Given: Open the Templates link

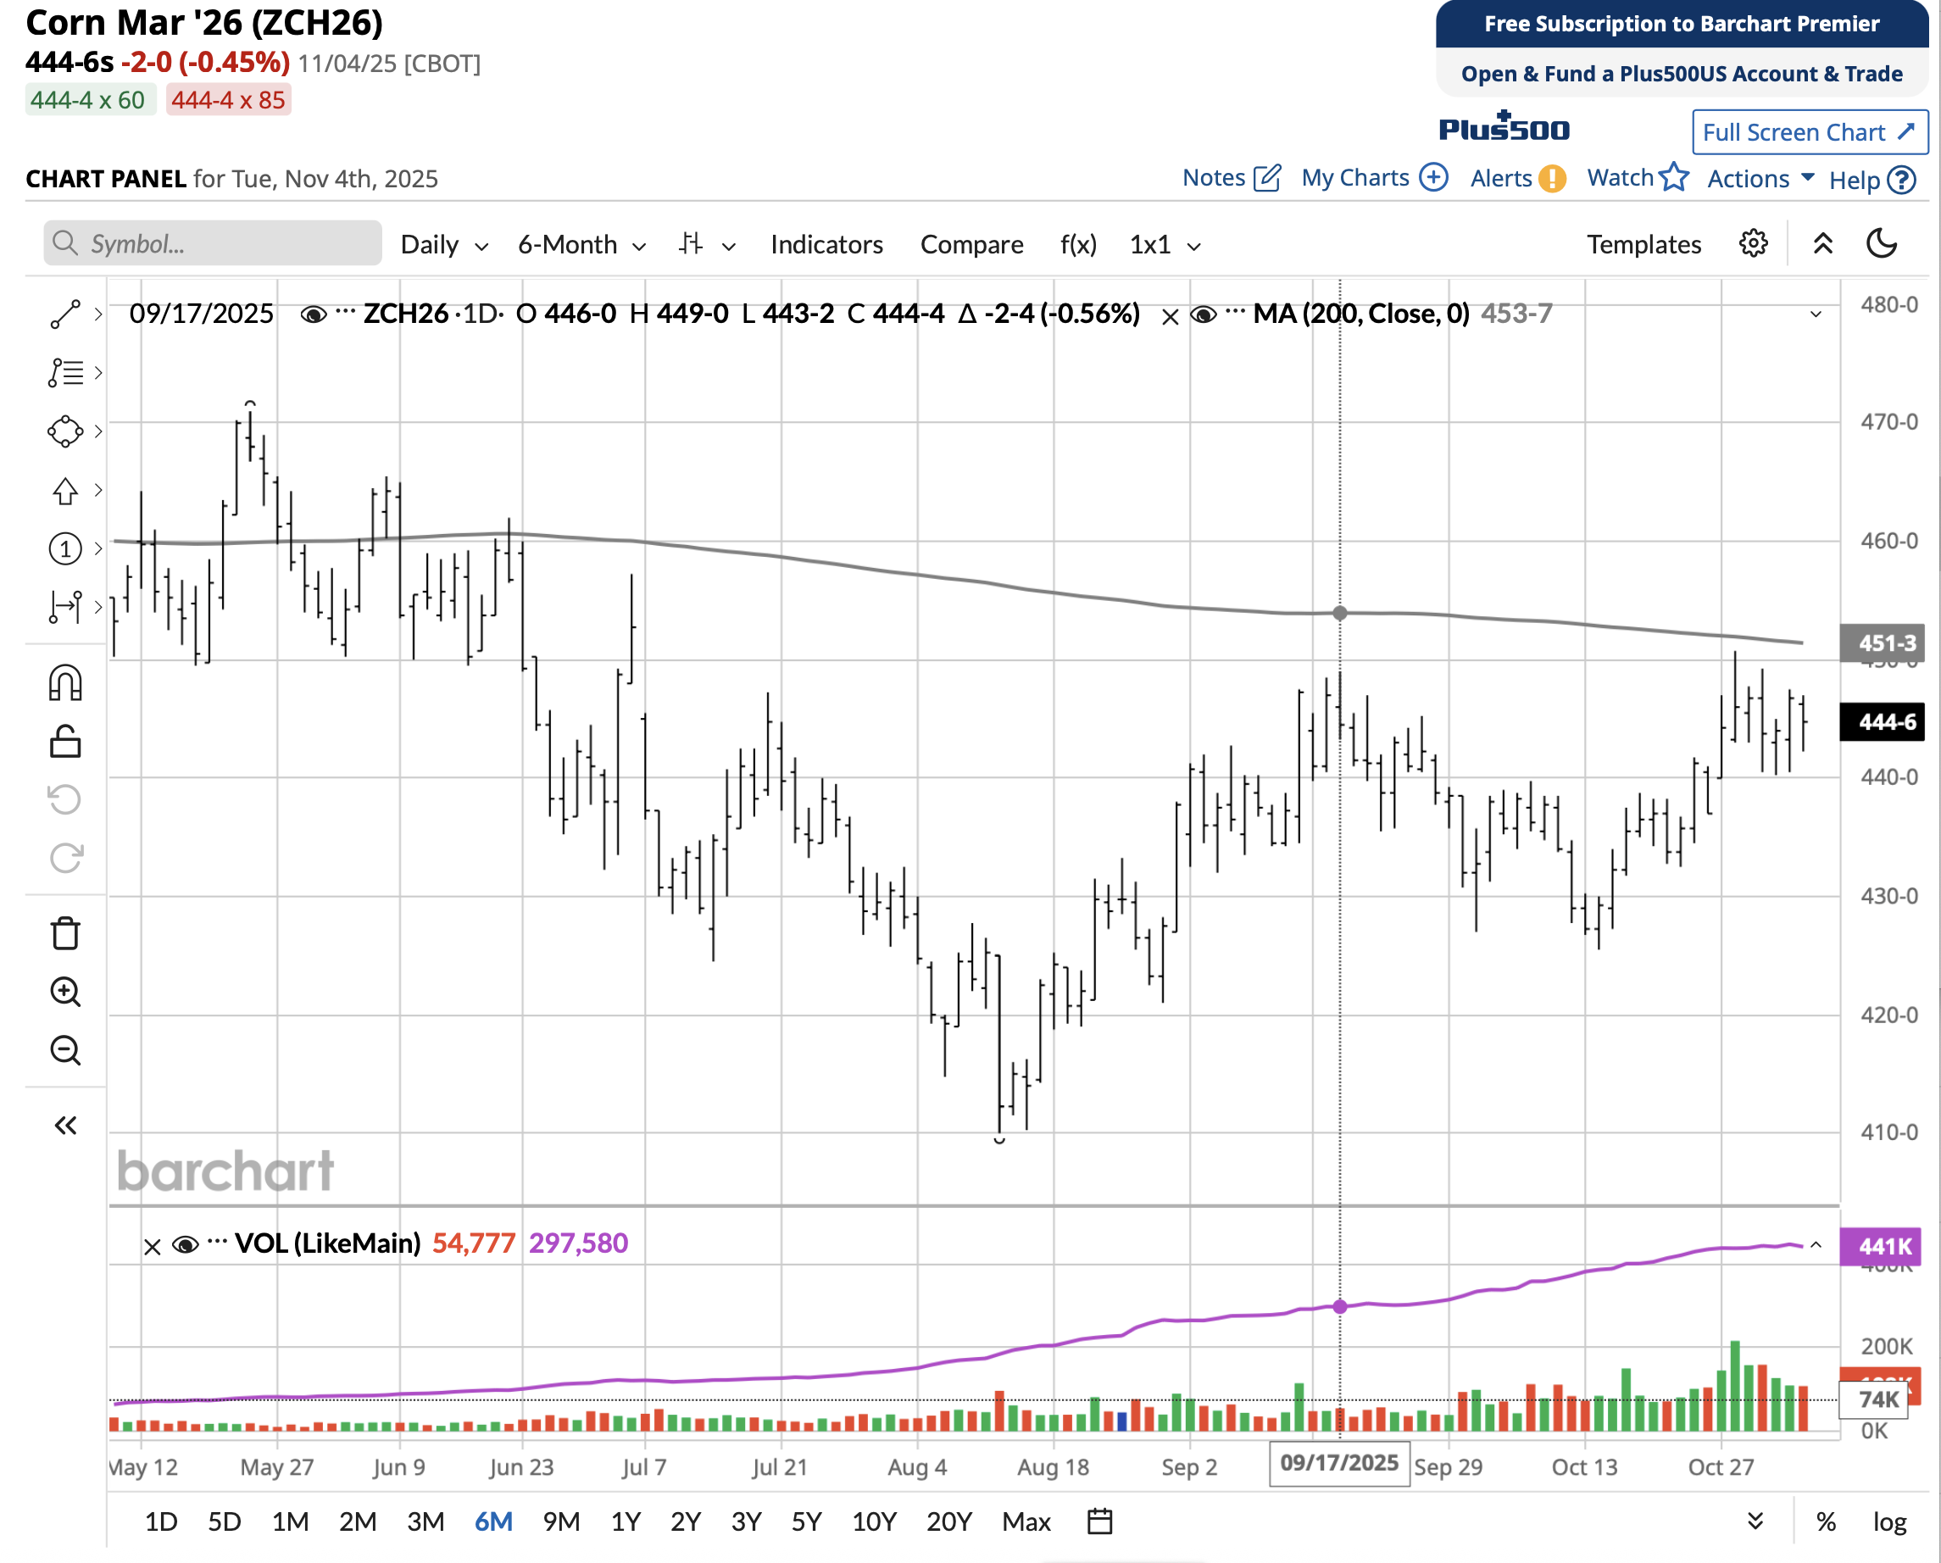Looking at the screenshot, I should click(x=1643, y=245).
